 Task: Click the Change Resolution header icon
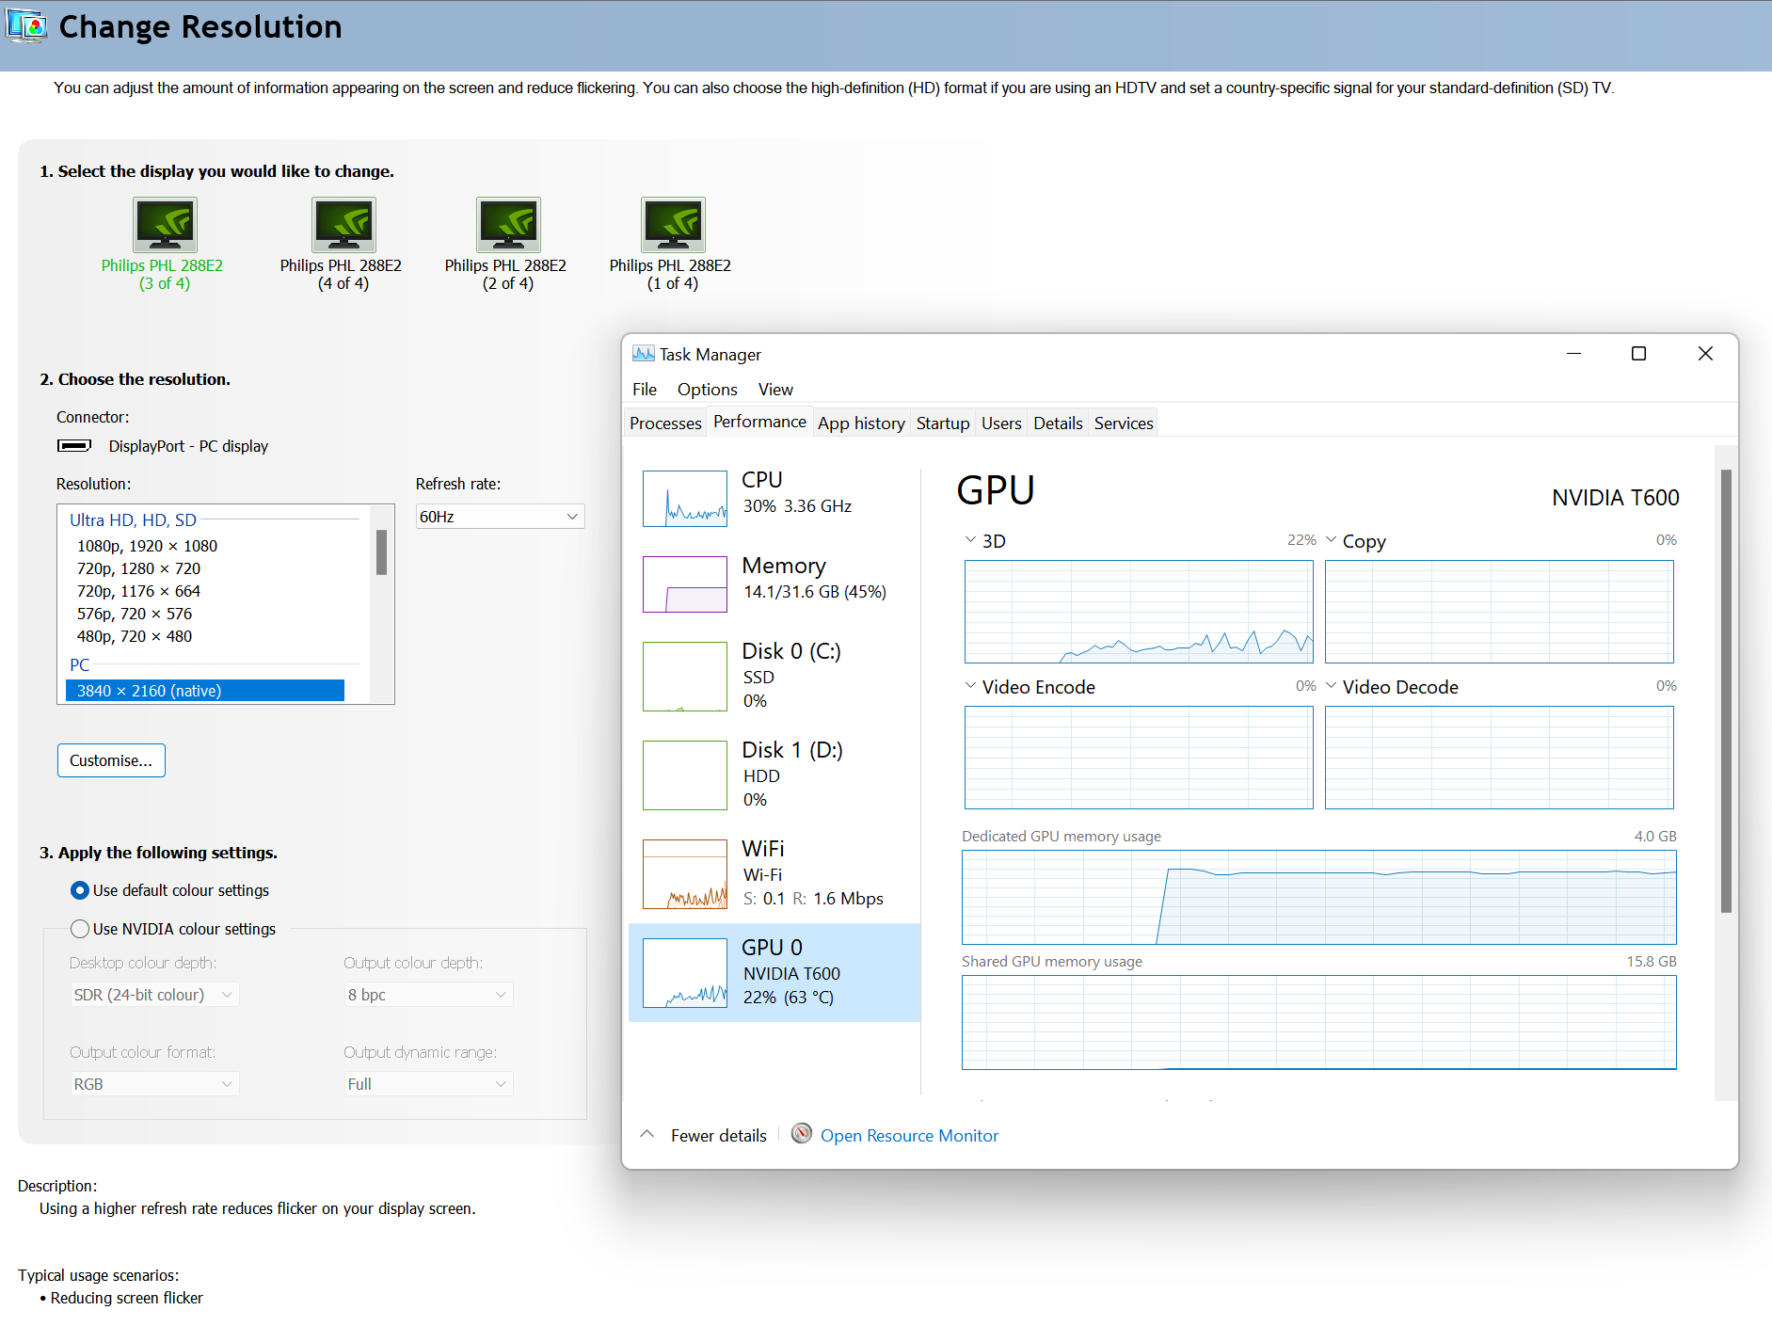(26, 25)
